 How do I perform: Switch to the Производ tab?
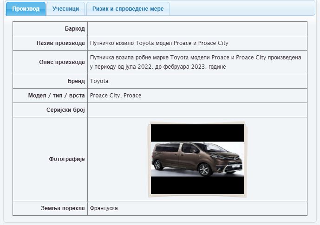(x=26, y=9)
